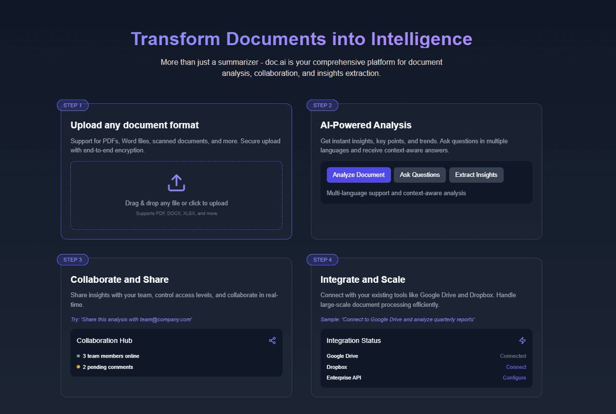The height and width of the screenshot is (414, 616).
Task: Click the orange pending comments dot
Action: (78, 367)
